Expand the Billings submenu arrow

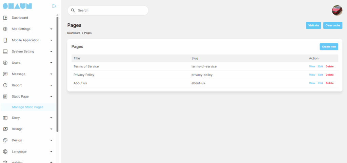point(51,129)
